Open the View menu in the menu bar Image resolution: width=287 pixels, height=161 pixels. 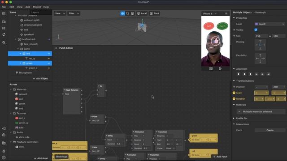tap(20, 7)
